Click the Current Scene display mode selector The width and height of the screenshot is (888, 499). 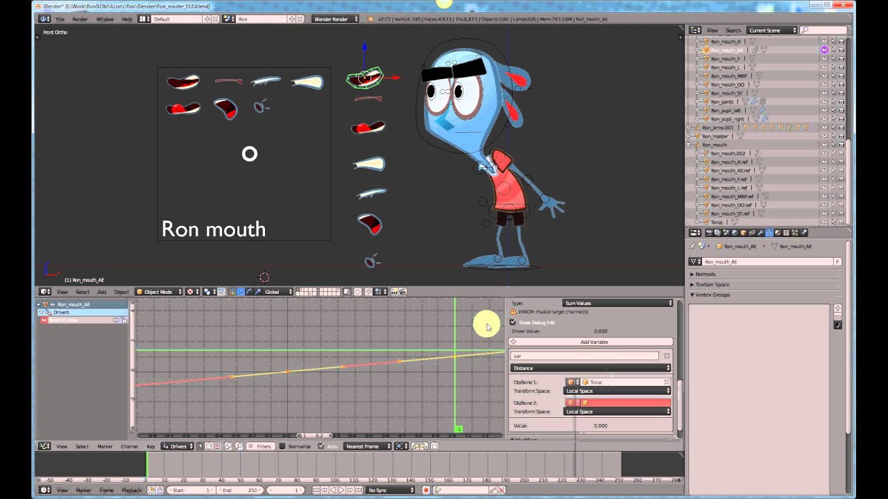pyautogui.click(x=771, y=30)
